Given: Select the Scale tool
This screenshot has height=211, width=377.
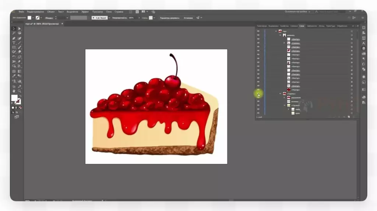Looking at the screenshot, I should point(20,57).
